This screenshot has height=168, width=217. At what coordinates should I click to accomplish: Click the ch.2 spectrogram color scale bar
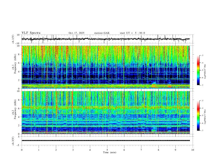[198, 116]
